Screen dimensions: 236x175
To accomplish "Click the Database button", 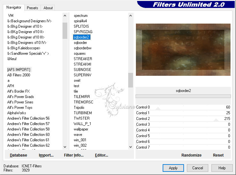I will coord(18,155).
